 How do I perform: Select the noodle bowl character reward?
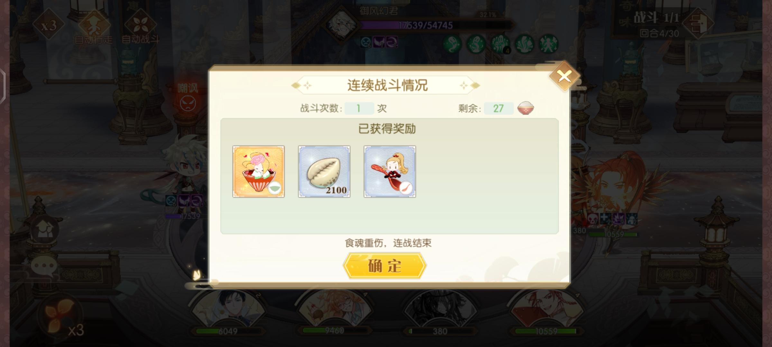[x=259, y=172]
